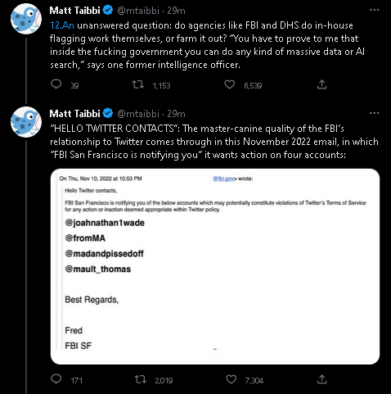Like the tweet with 7,304 likes
The height and width of the screenshot is (394, 391).
click(231, 379)
